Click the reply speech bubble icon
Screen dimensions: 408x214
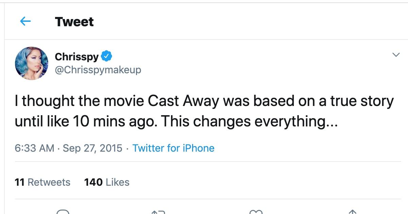[x=63, y=212]
